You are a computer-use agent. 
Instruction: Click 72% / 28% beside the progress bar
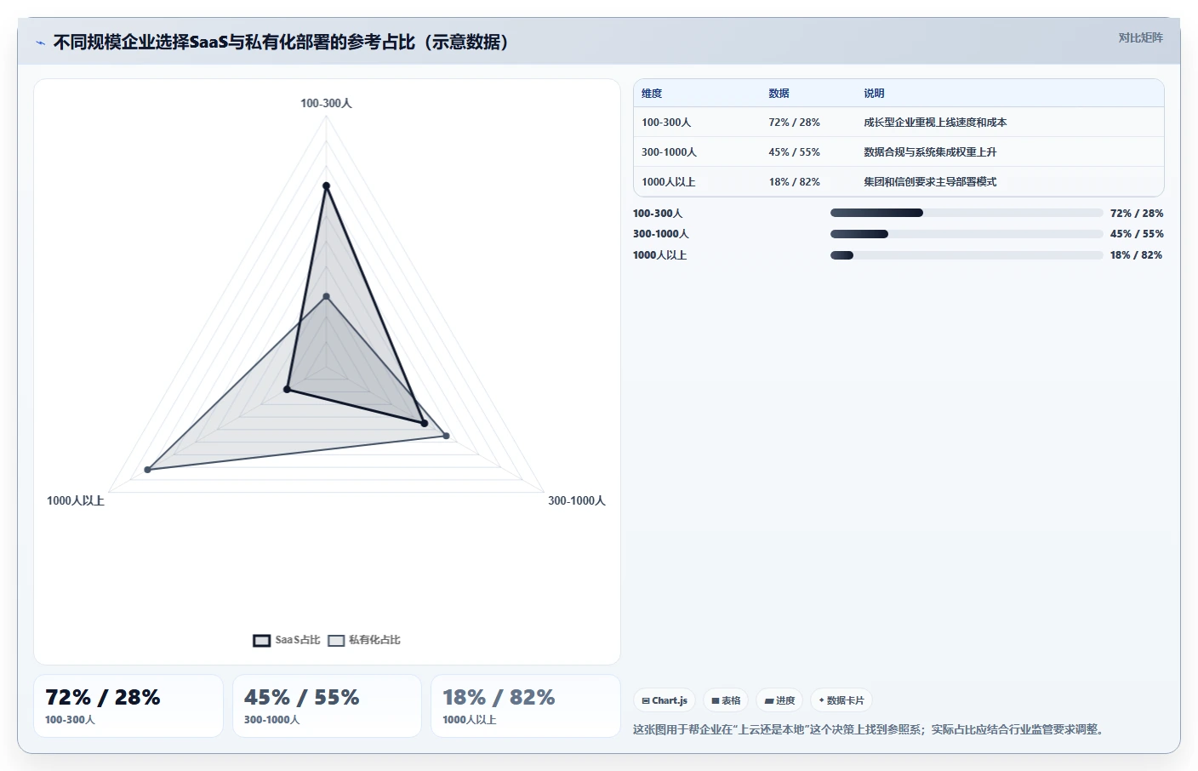tap(1137, 214)
